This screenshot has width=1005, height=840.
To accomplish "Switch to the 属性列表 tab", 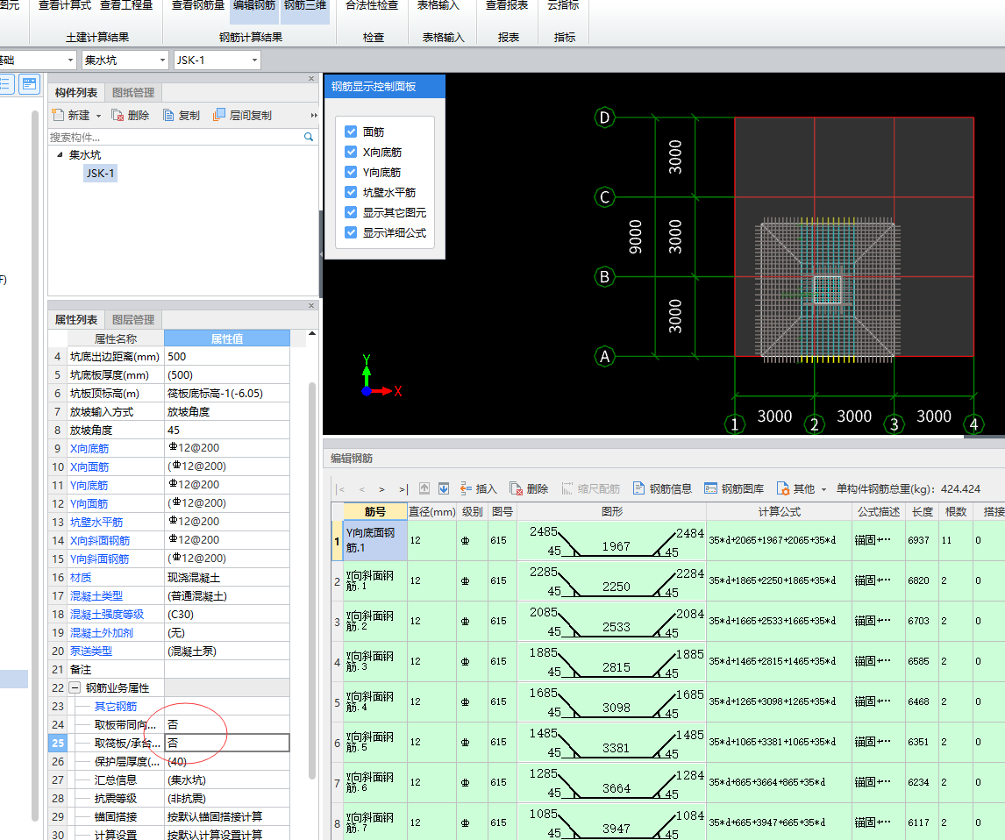I will 76,319.
